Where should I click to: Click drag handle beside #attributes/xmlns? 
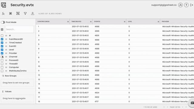[x=6, y=71]
